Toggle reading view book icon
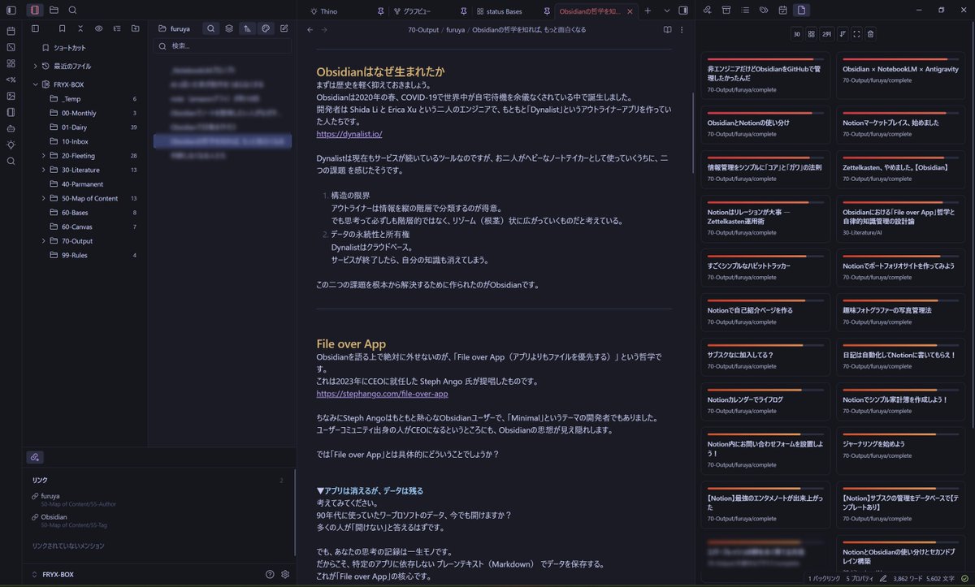The height and width of the screenshot is (587, 975). 668,29
